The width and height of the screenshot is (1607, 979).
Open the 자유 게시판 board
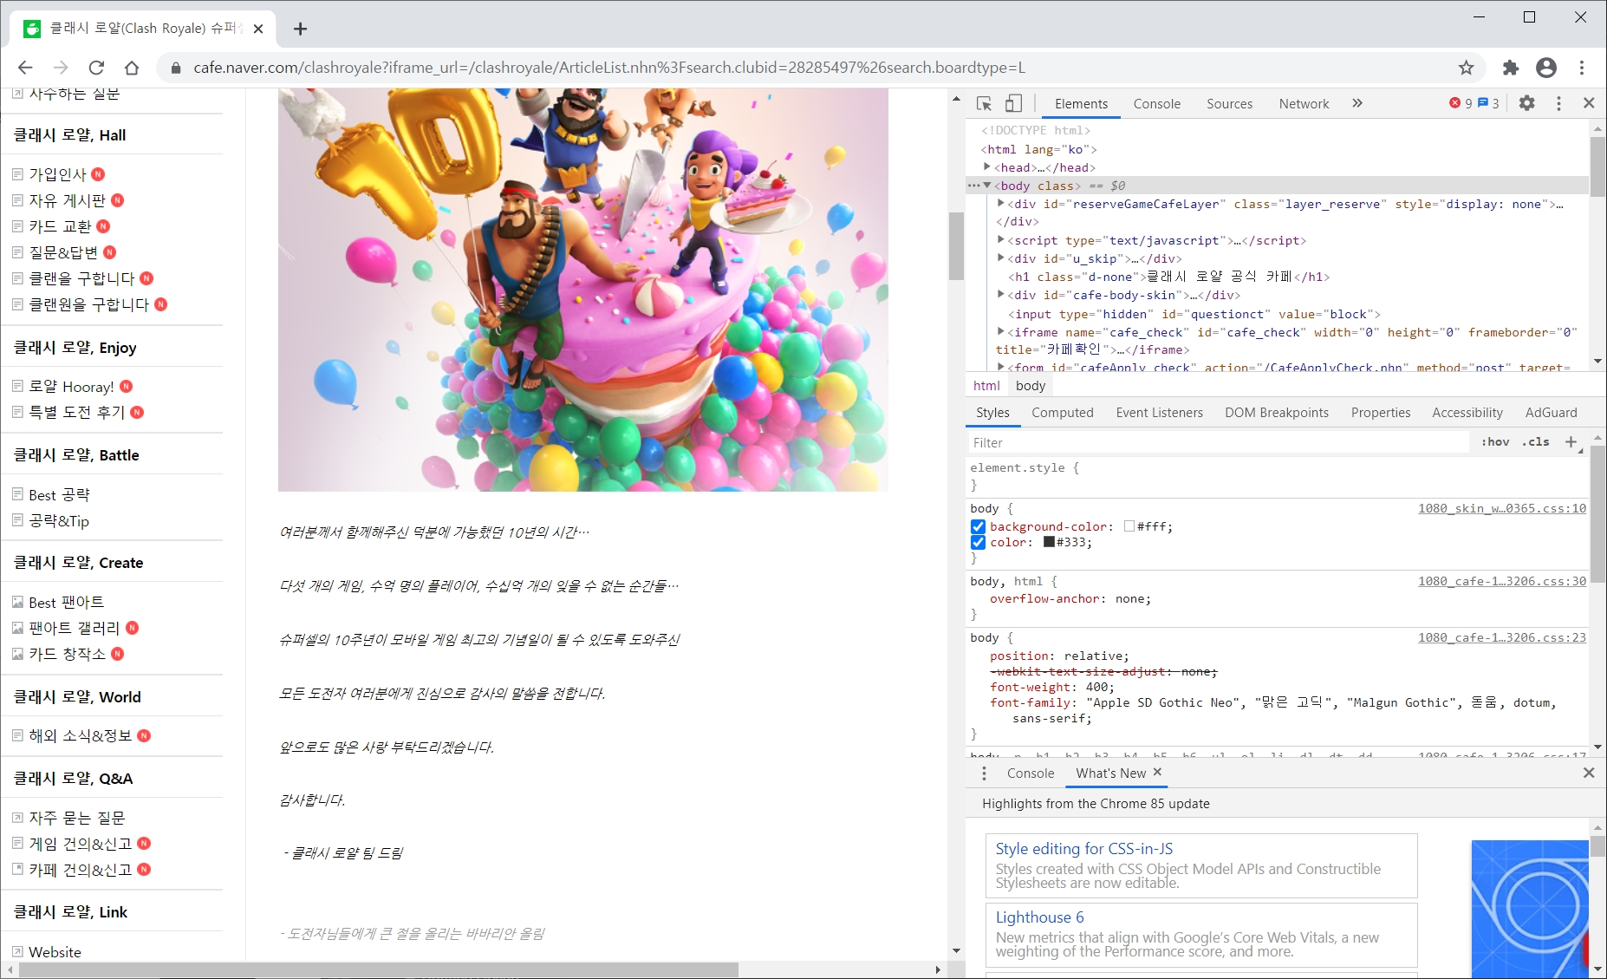[67, 200]
